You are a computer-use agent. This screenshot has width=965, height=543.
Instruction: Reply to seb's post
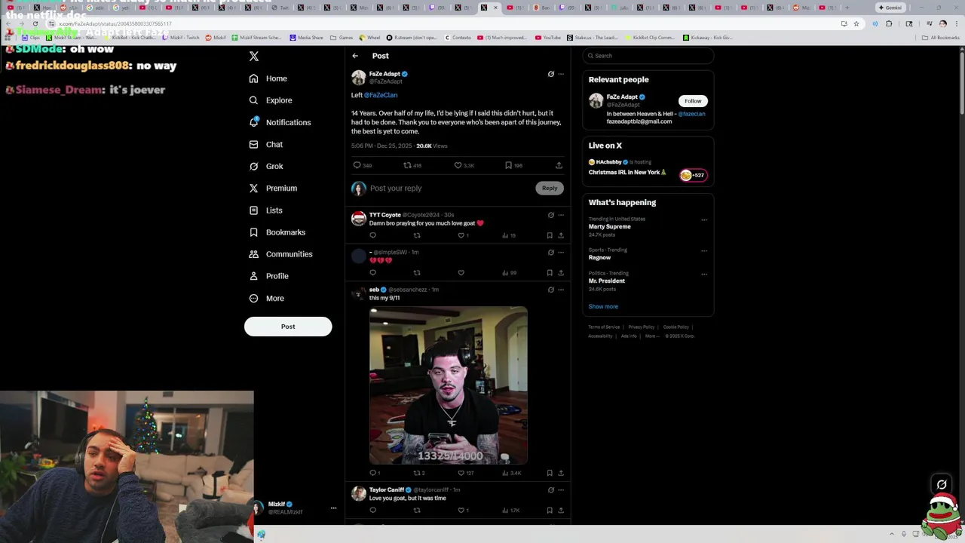click(x=372, y=473)
